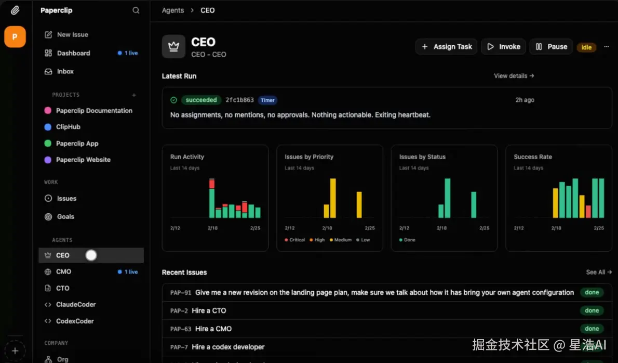Viewport: 618px width, 363px height.
Task: Click run ID 2fc1b863
Action: [239, 100]
